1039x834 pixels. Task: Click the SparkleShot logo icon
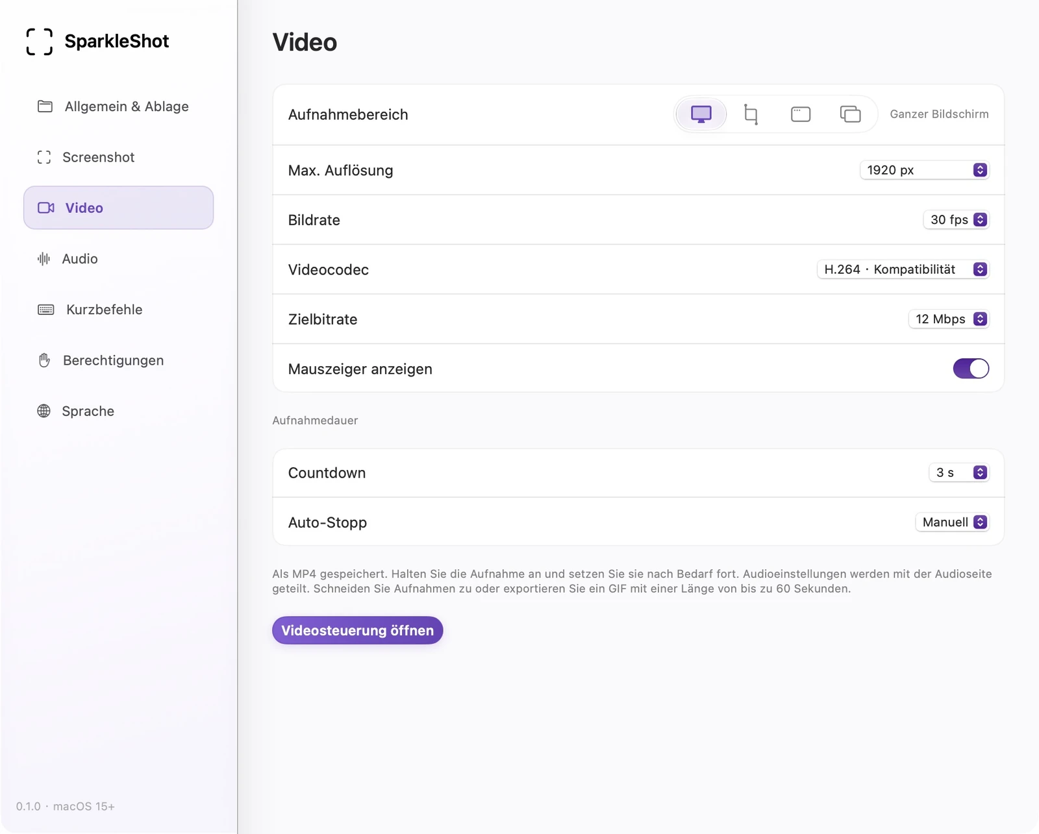click(40, 42)
